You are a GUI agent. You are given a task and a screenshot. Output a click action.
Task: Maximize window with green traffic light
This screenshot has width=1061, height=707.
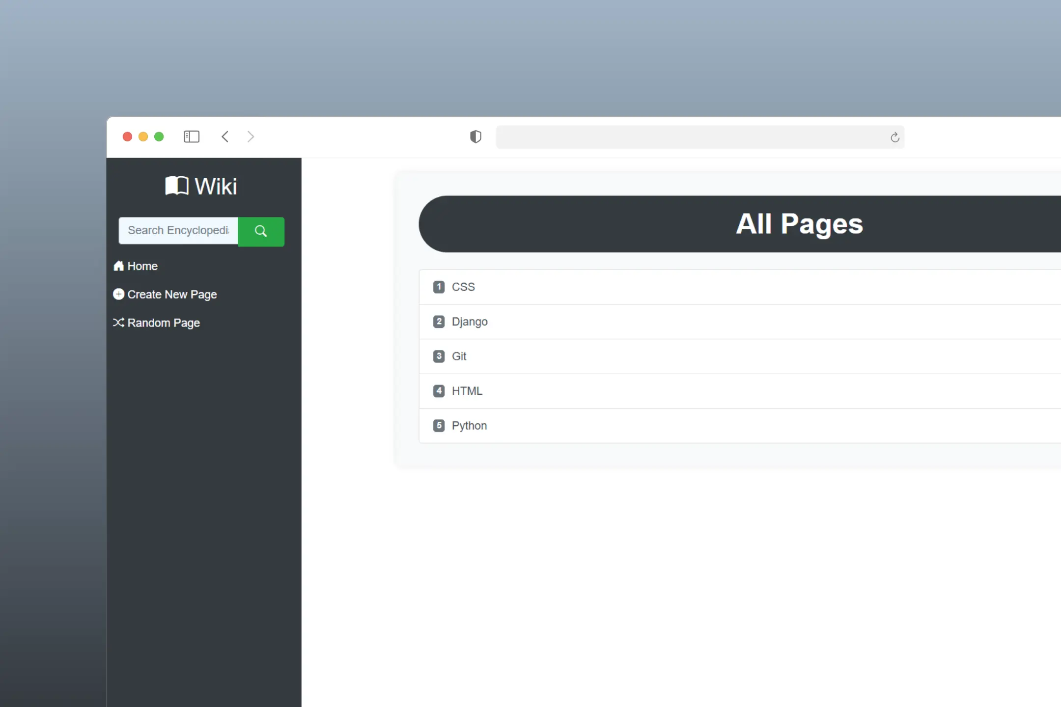159,136
